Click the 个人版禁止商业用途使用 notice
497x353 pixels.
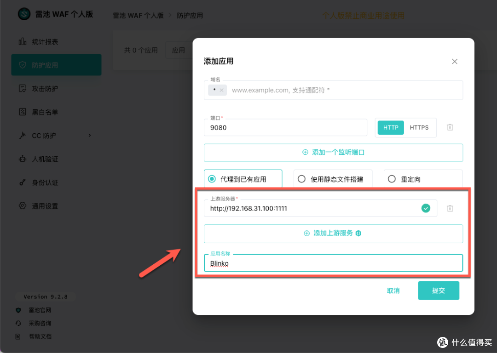pos(363,16)
